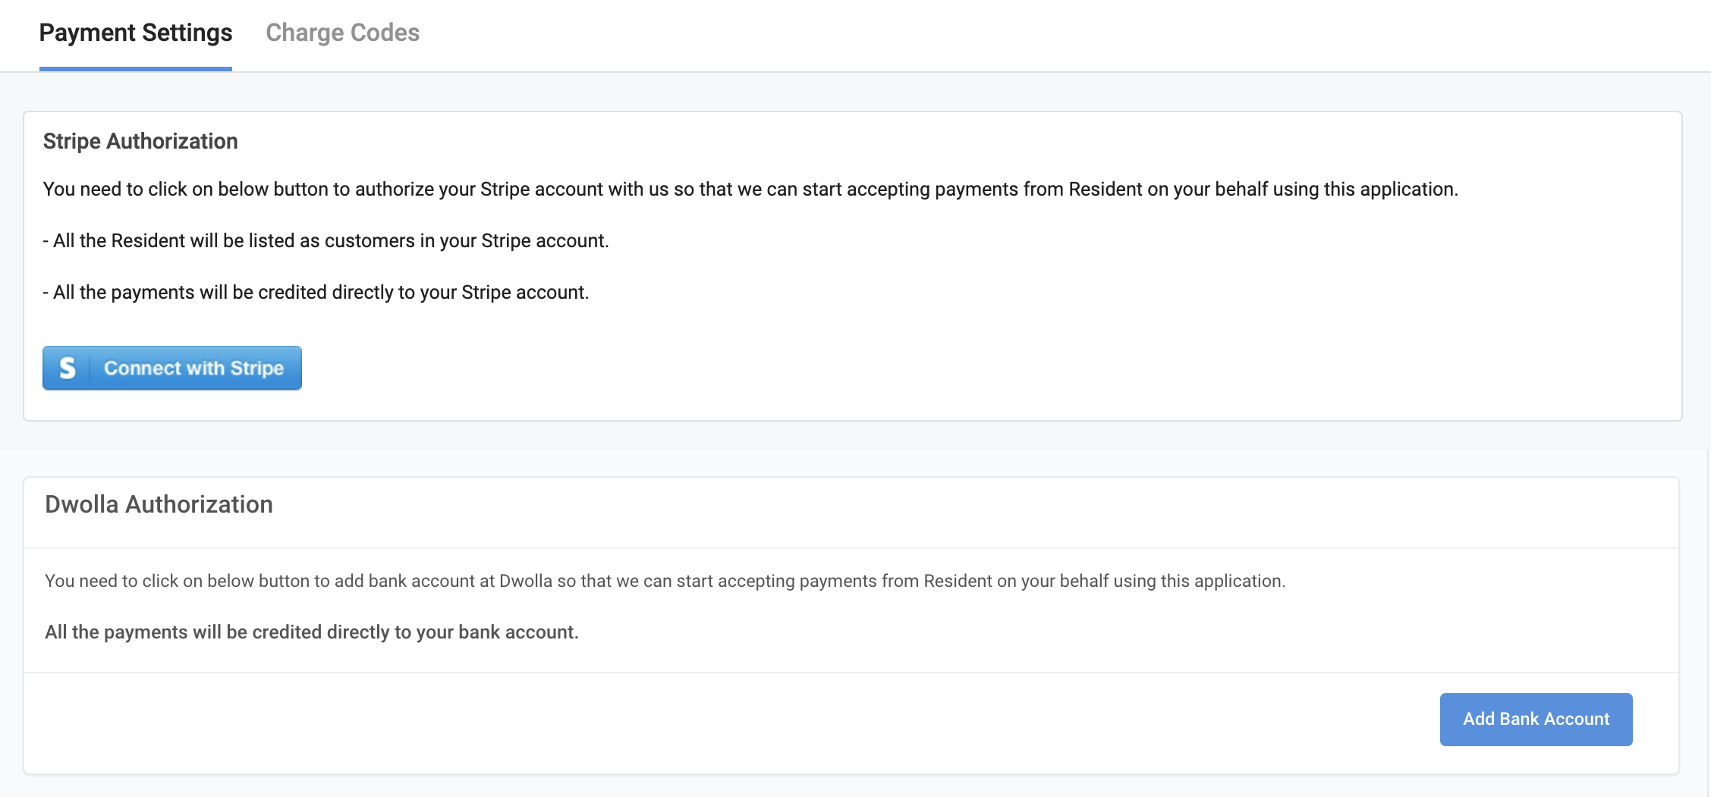Click the Stripe S logo icon
This screenshot has height=797, width=1711.
(68, 368)
